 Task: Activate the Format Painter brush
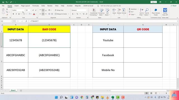[7, 15]
